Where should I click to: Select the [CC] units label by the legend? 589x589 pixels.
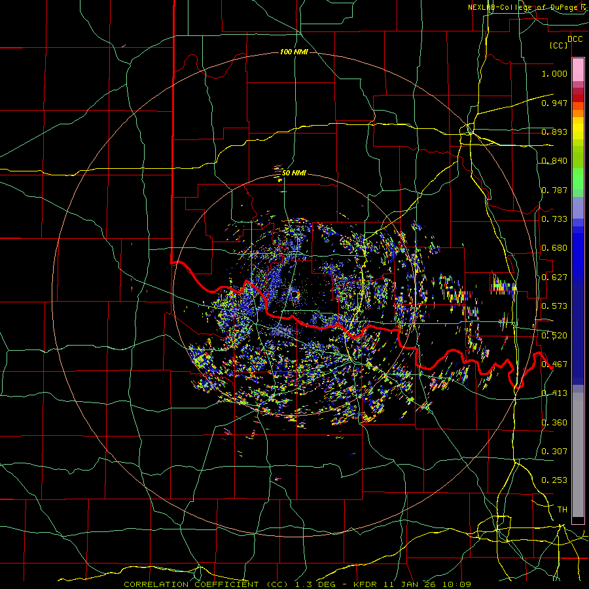point(559,45)
